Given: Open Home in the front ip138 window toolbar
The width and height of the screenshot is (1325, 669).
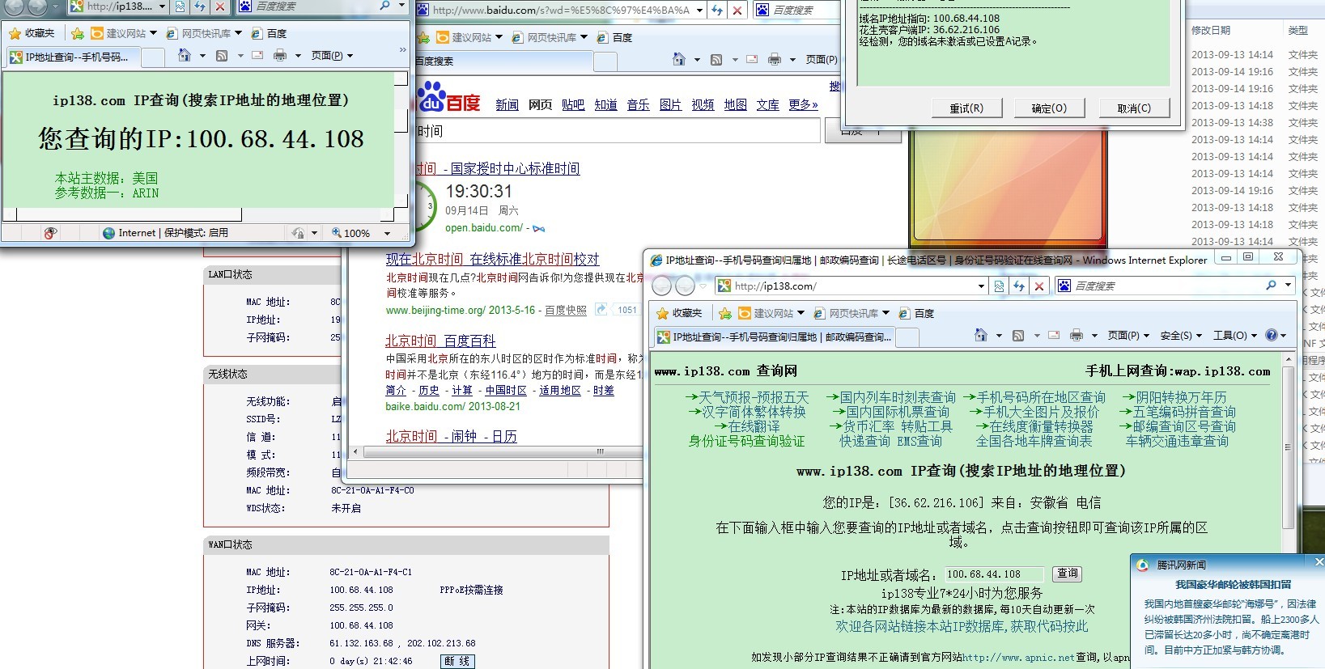Looking at the screenshot, I should (981, 335).
